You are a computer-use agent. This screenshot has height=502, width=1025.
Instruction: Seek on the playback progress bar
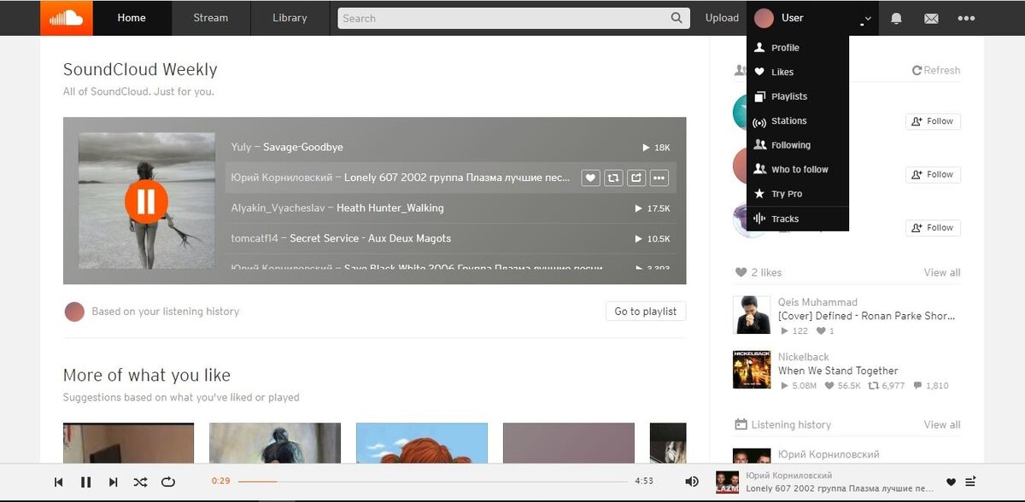point(432,482)
